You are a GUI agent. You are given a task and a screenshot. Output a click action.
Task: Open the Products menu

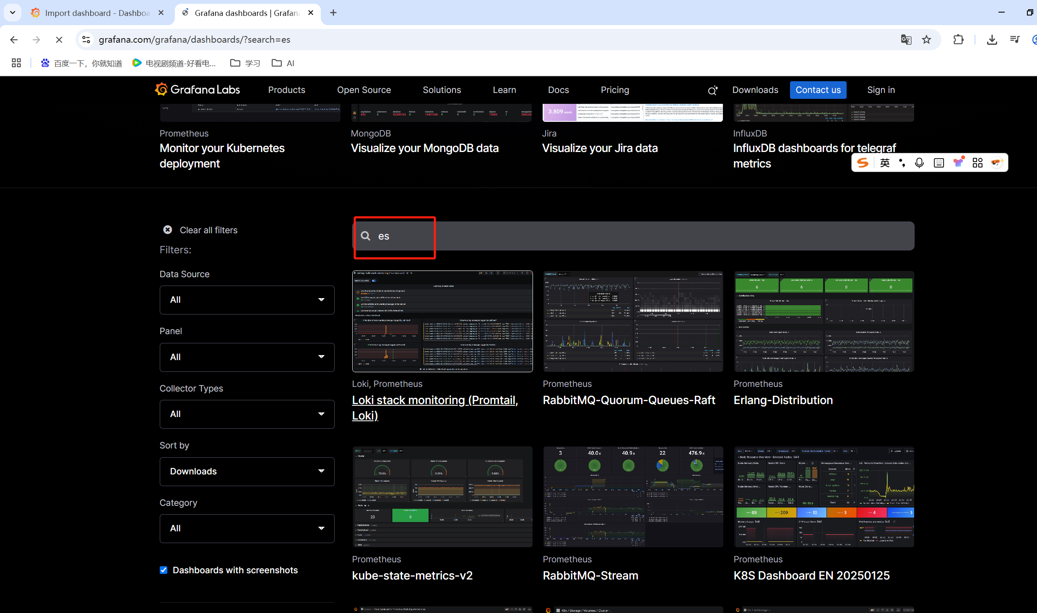[287, 90]
